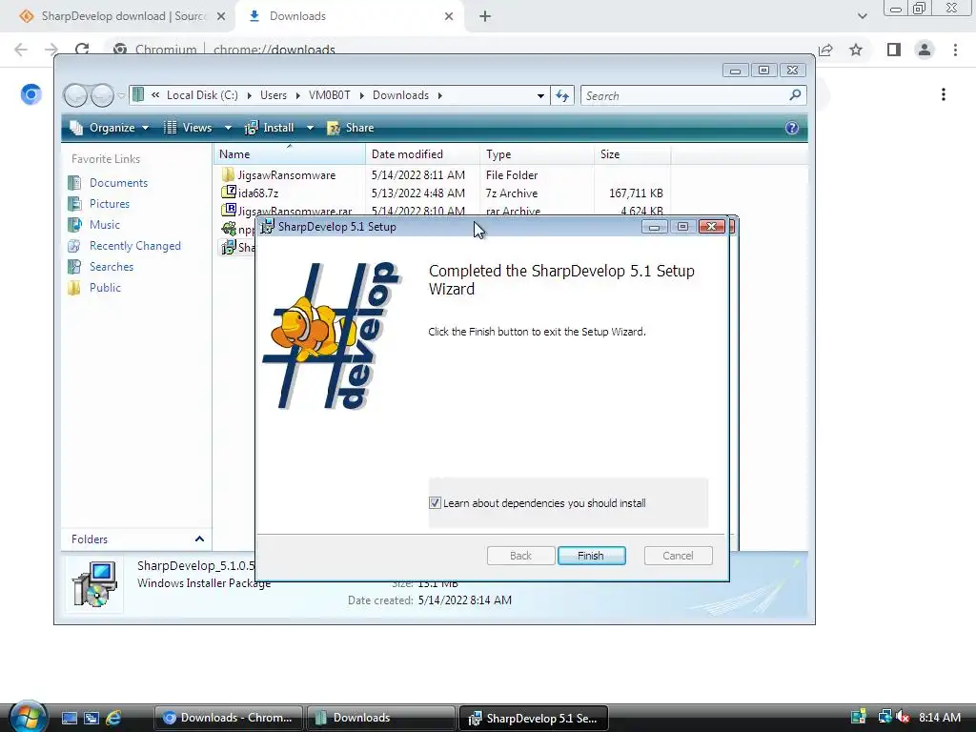Sort files by Type column
Screen dimensions: 976x732
[537, 154]
